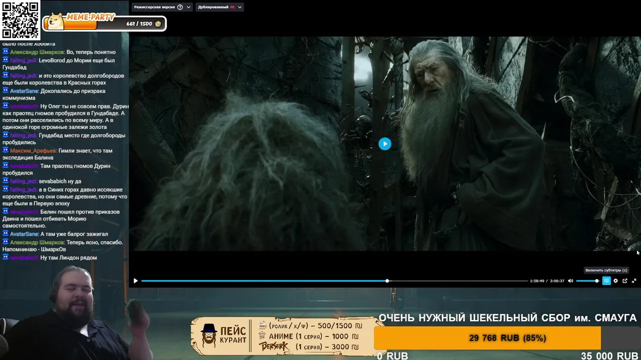Click the QR code image
This screenshot has width=641, height=360.
point(20,20)
